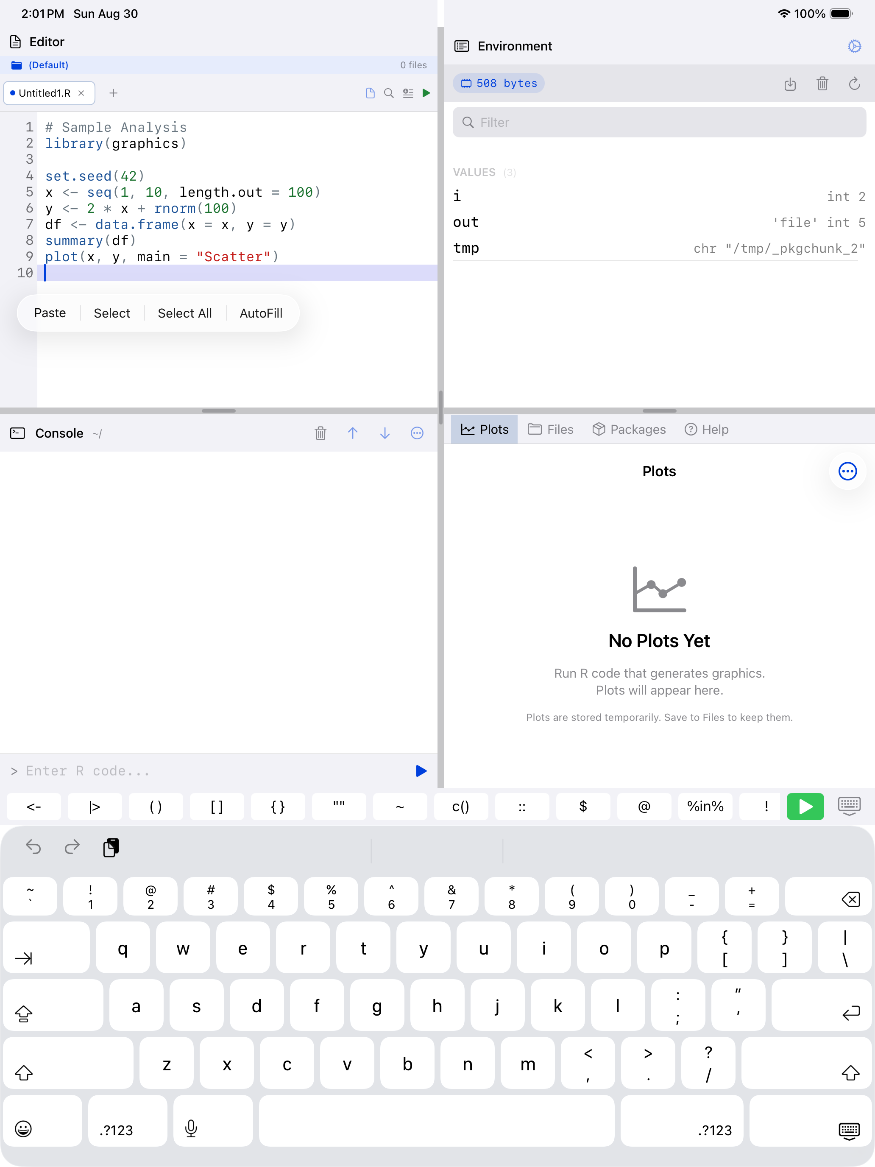The width and height of the screenshot is (875, 1167).
Task: Dismiss keyboard with bottom-right keyboard key
Action: [x=810, y=1121]
